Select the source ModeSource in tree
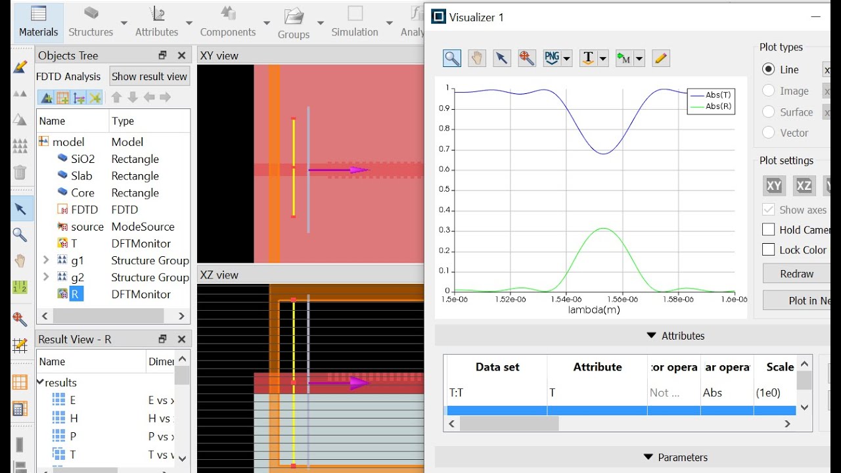Screen dimensions: 841x473 point(87,227)
